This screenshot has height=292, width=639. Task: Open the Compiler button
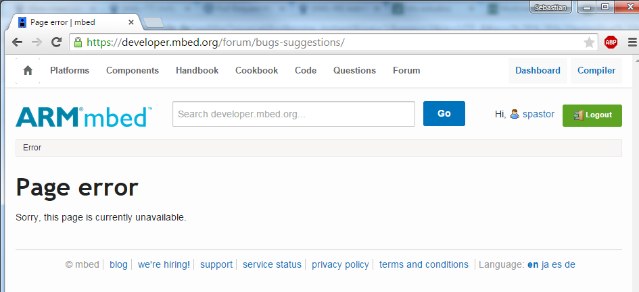pyautogui.click(x=596, y=71)
